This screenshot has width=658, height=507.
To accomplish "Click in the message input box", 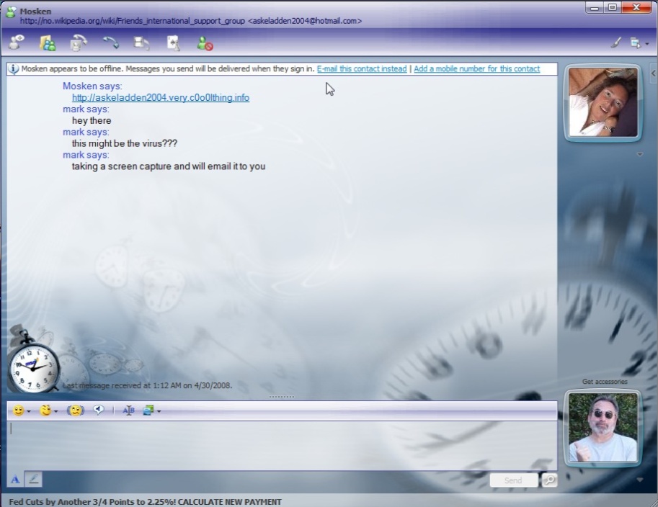I will [x=282, y=445].
